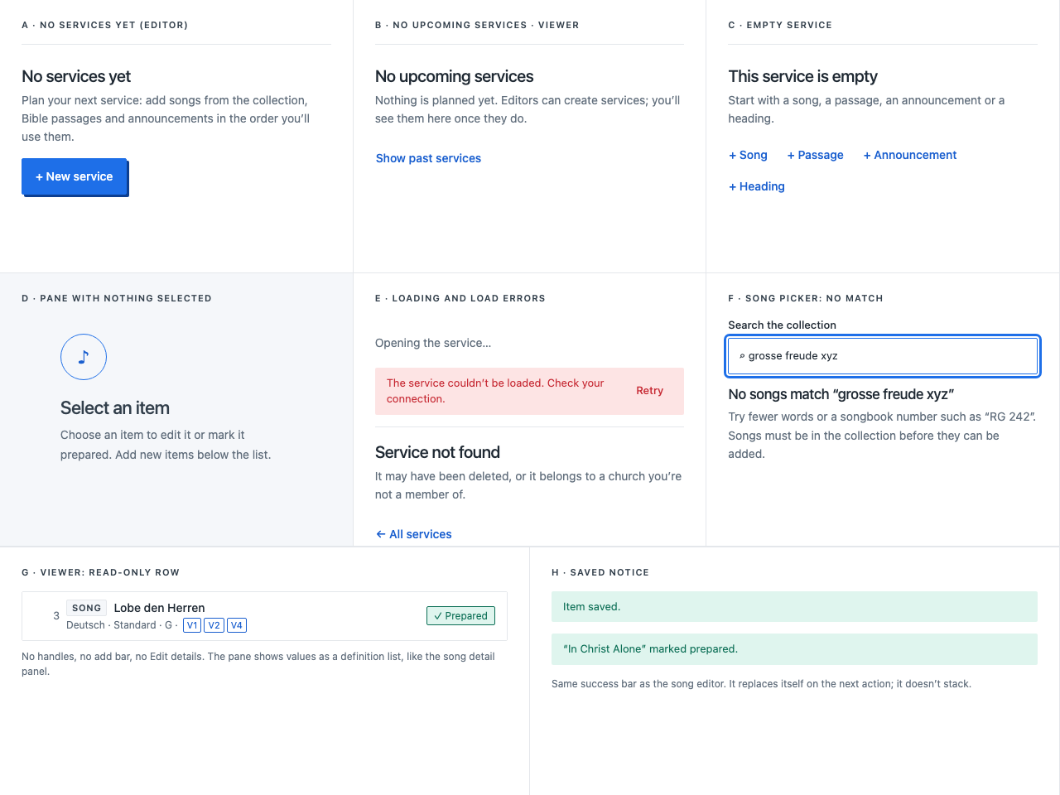This screenshot has width=1060, height=795.
Task: Select the Prepared badge on Lobe den Herren
Action: (x=460, y=616)
